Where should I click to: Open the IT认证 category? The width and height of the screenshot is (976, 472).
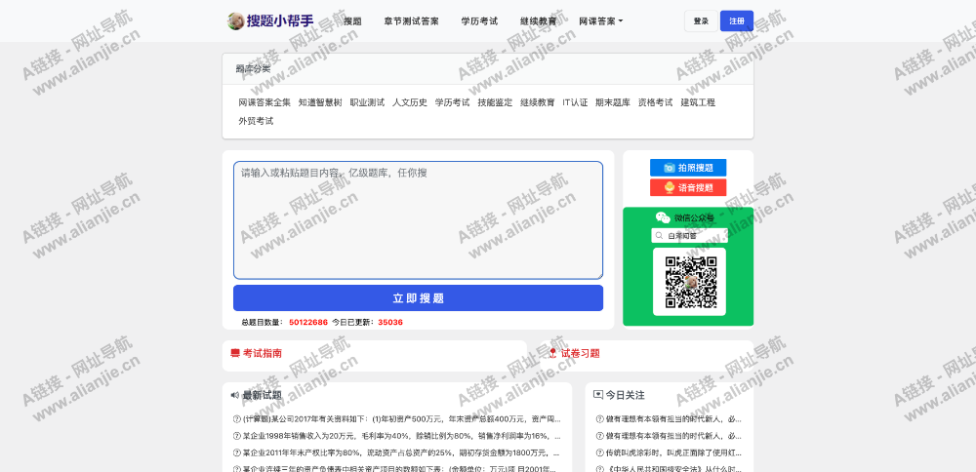575,102
